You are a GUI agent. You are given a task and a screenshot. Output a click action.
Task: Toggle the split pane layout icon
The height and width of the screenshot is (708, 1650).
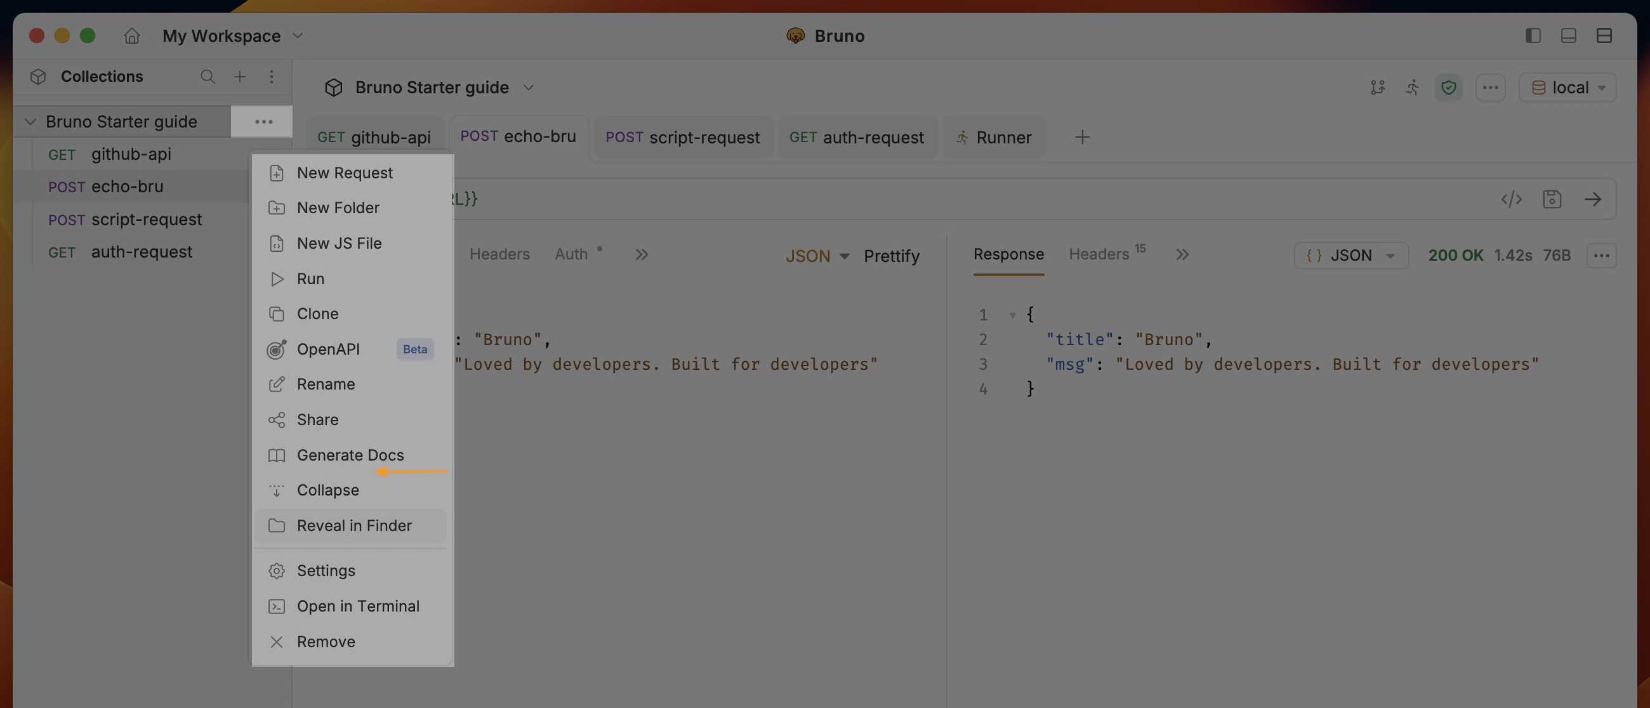click(1603, 36)
